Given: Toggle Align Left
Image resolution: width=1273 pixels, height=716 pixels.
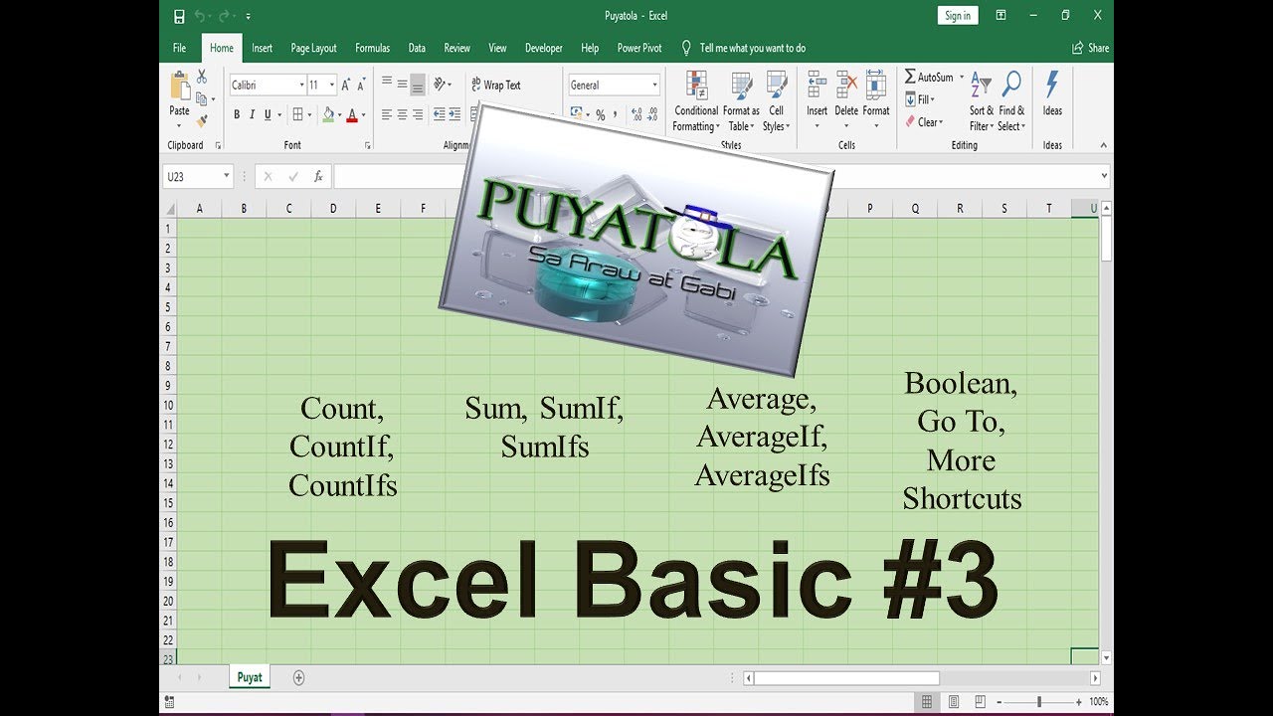Looking at the screenshot, I should tap(387, 114).
